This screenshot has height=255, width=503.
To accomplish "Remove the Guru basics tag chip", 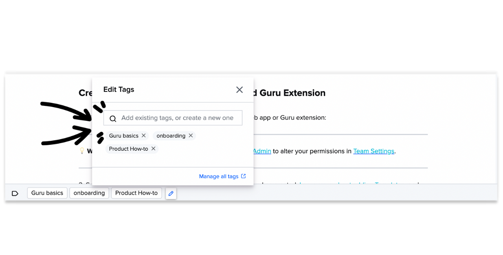I will coord(144,135).
